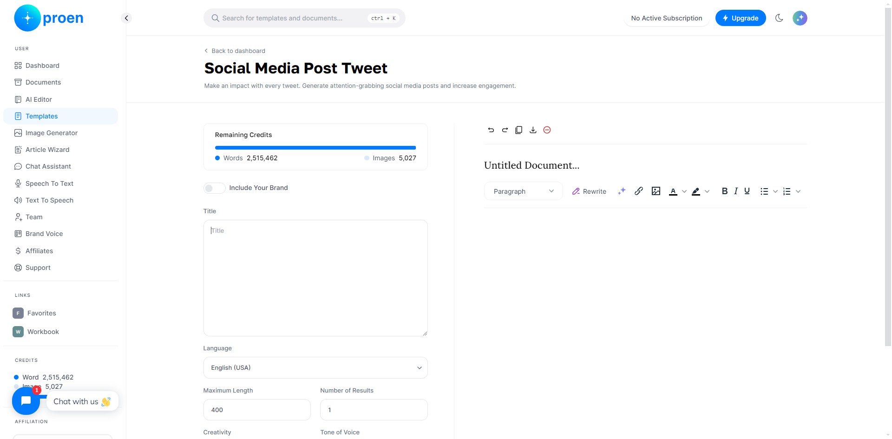Open the Language dropdown

[x=315, y=367]
